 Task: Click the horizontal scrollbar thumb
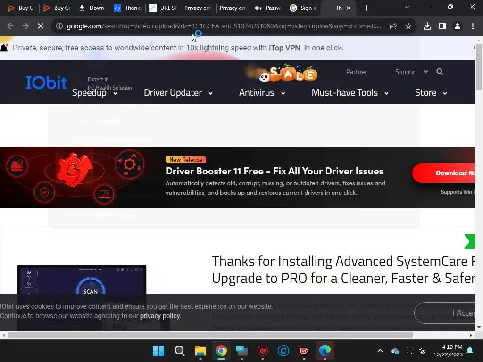coord(210,335)
